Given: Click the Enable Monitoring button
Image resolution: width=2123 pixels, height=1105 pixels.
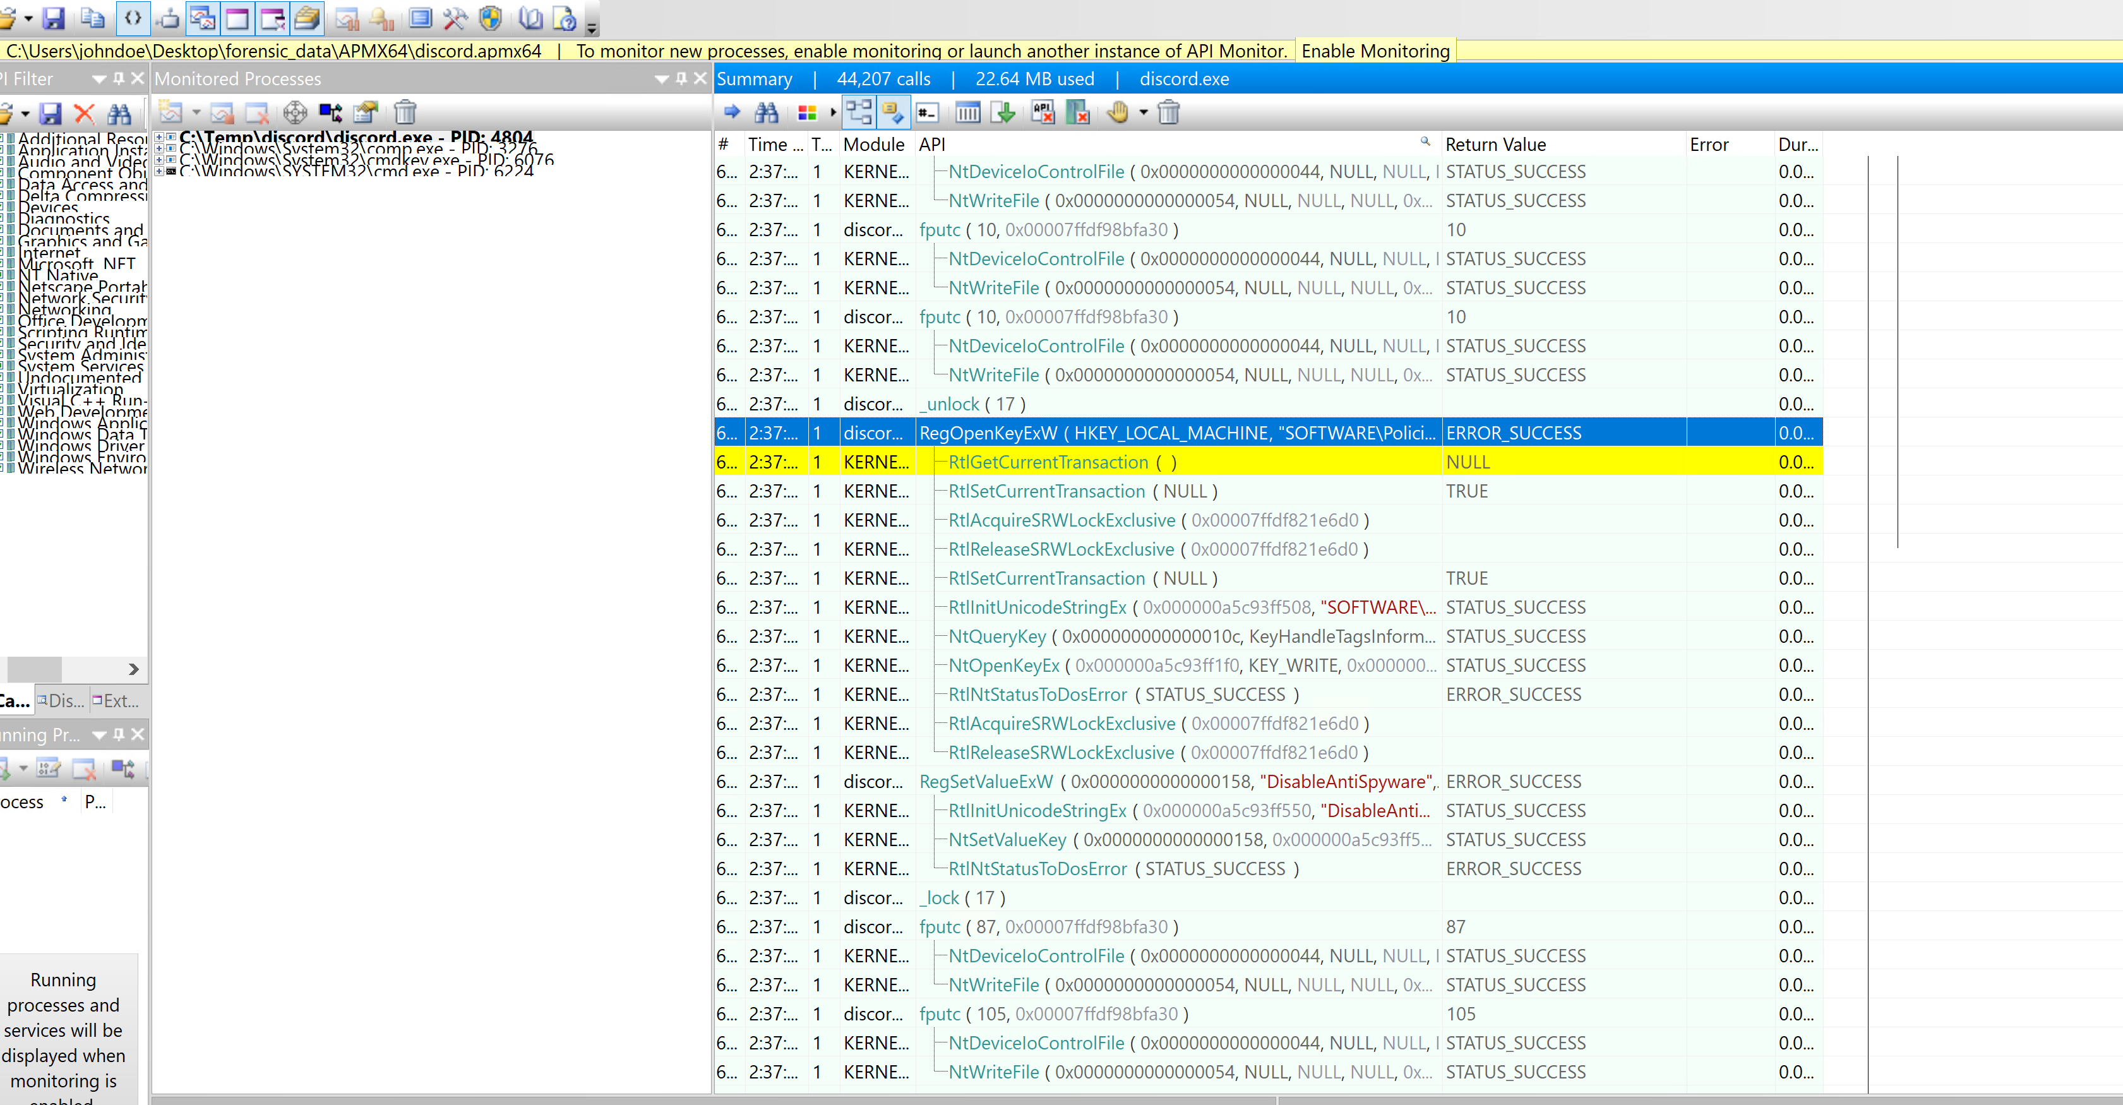Looking at the screenshot, I should pyautogui.click(x=1375, y=51).
